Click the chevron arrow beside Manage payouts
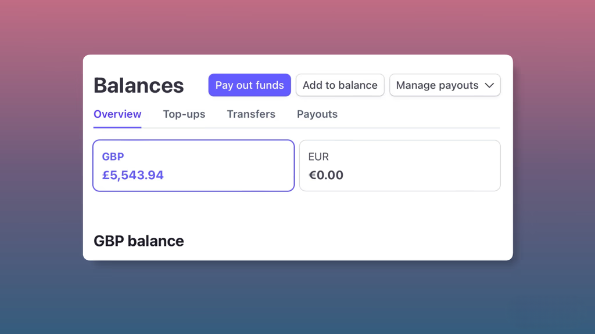Image resolution: width=595 pixels, height=334 pixels. pos(489,85)
